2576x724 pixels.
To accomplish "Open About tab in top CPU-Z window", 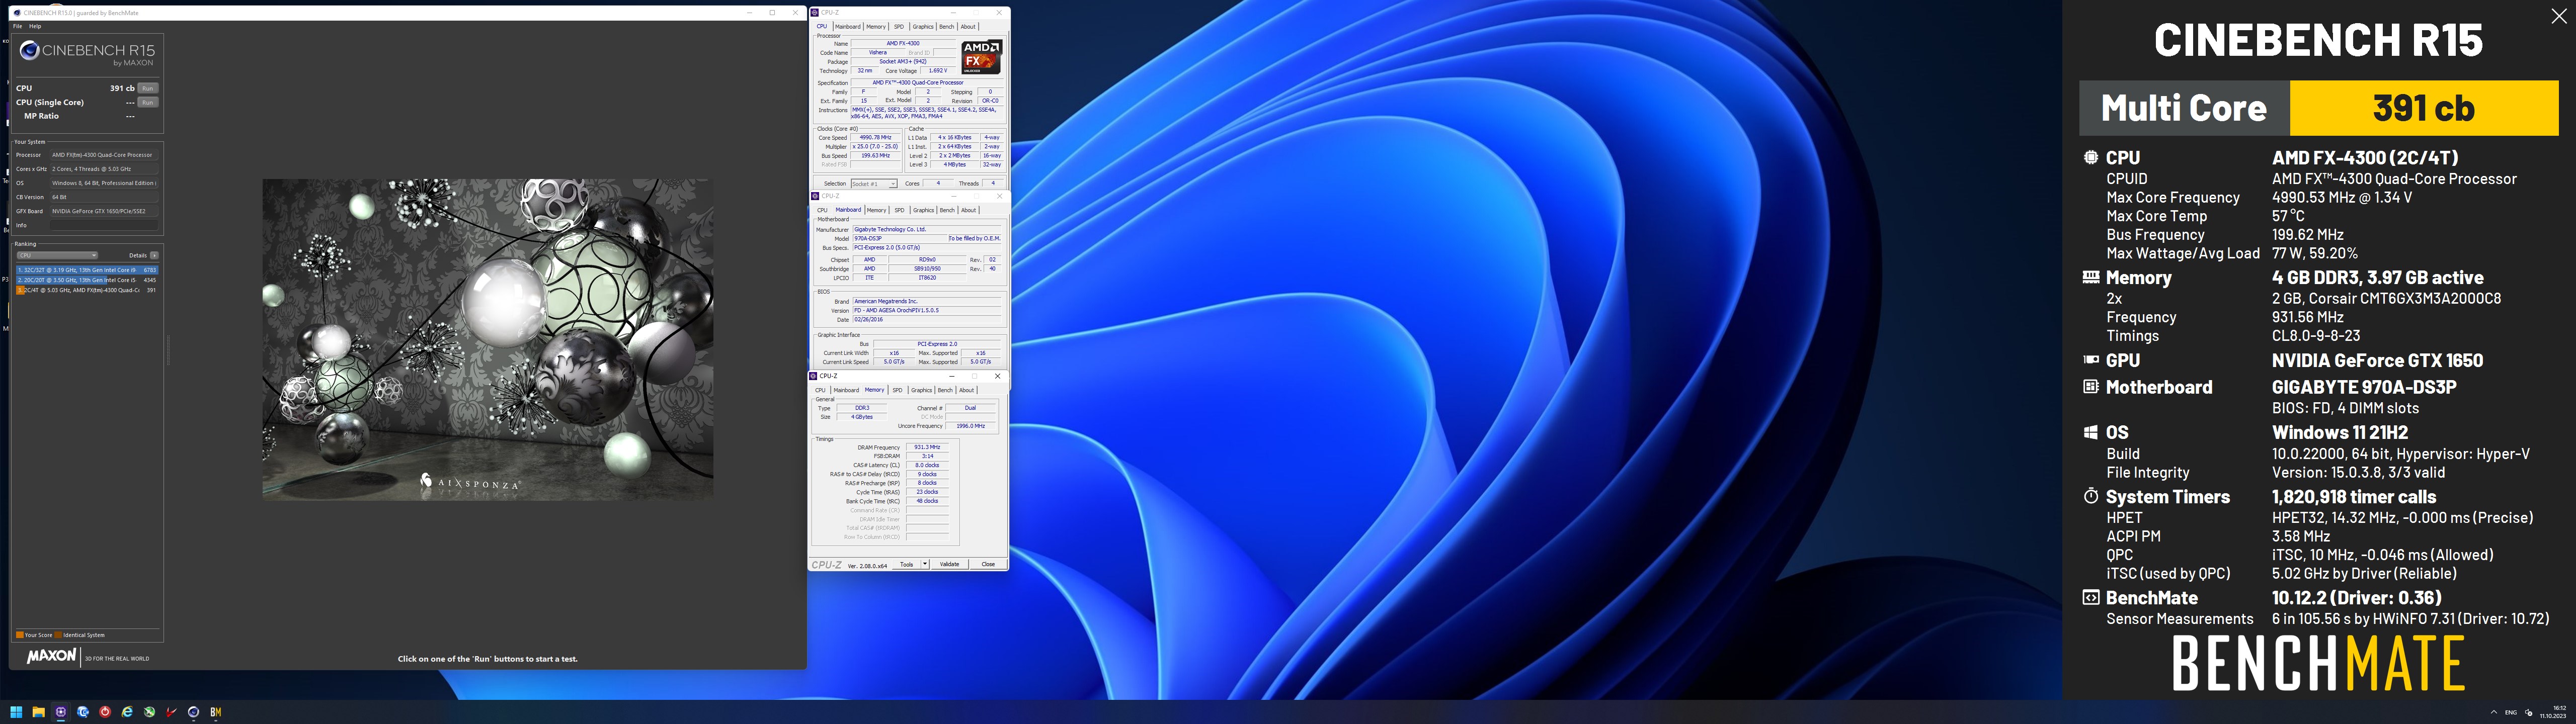I will (x=968, y=27).
